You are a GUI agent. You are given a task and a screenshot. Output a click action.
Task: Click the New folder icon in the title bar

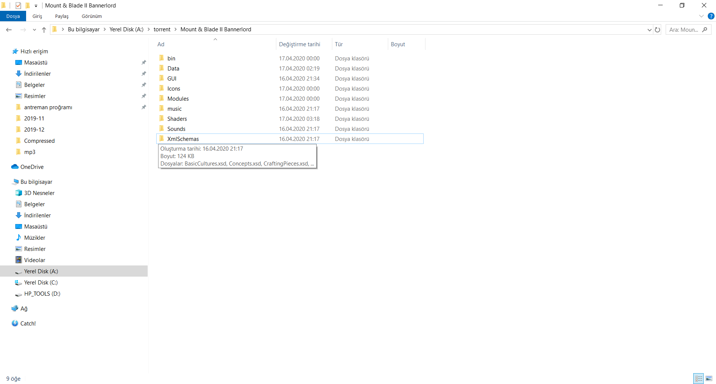tap(27, 5)
